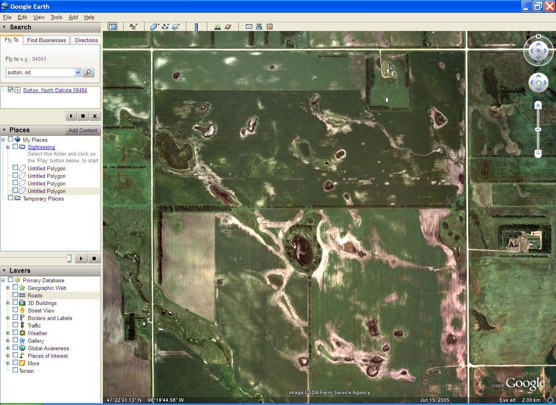Select the Add Polygon tool
Viewport: 556px width, 405px height.
click(154, 27)
